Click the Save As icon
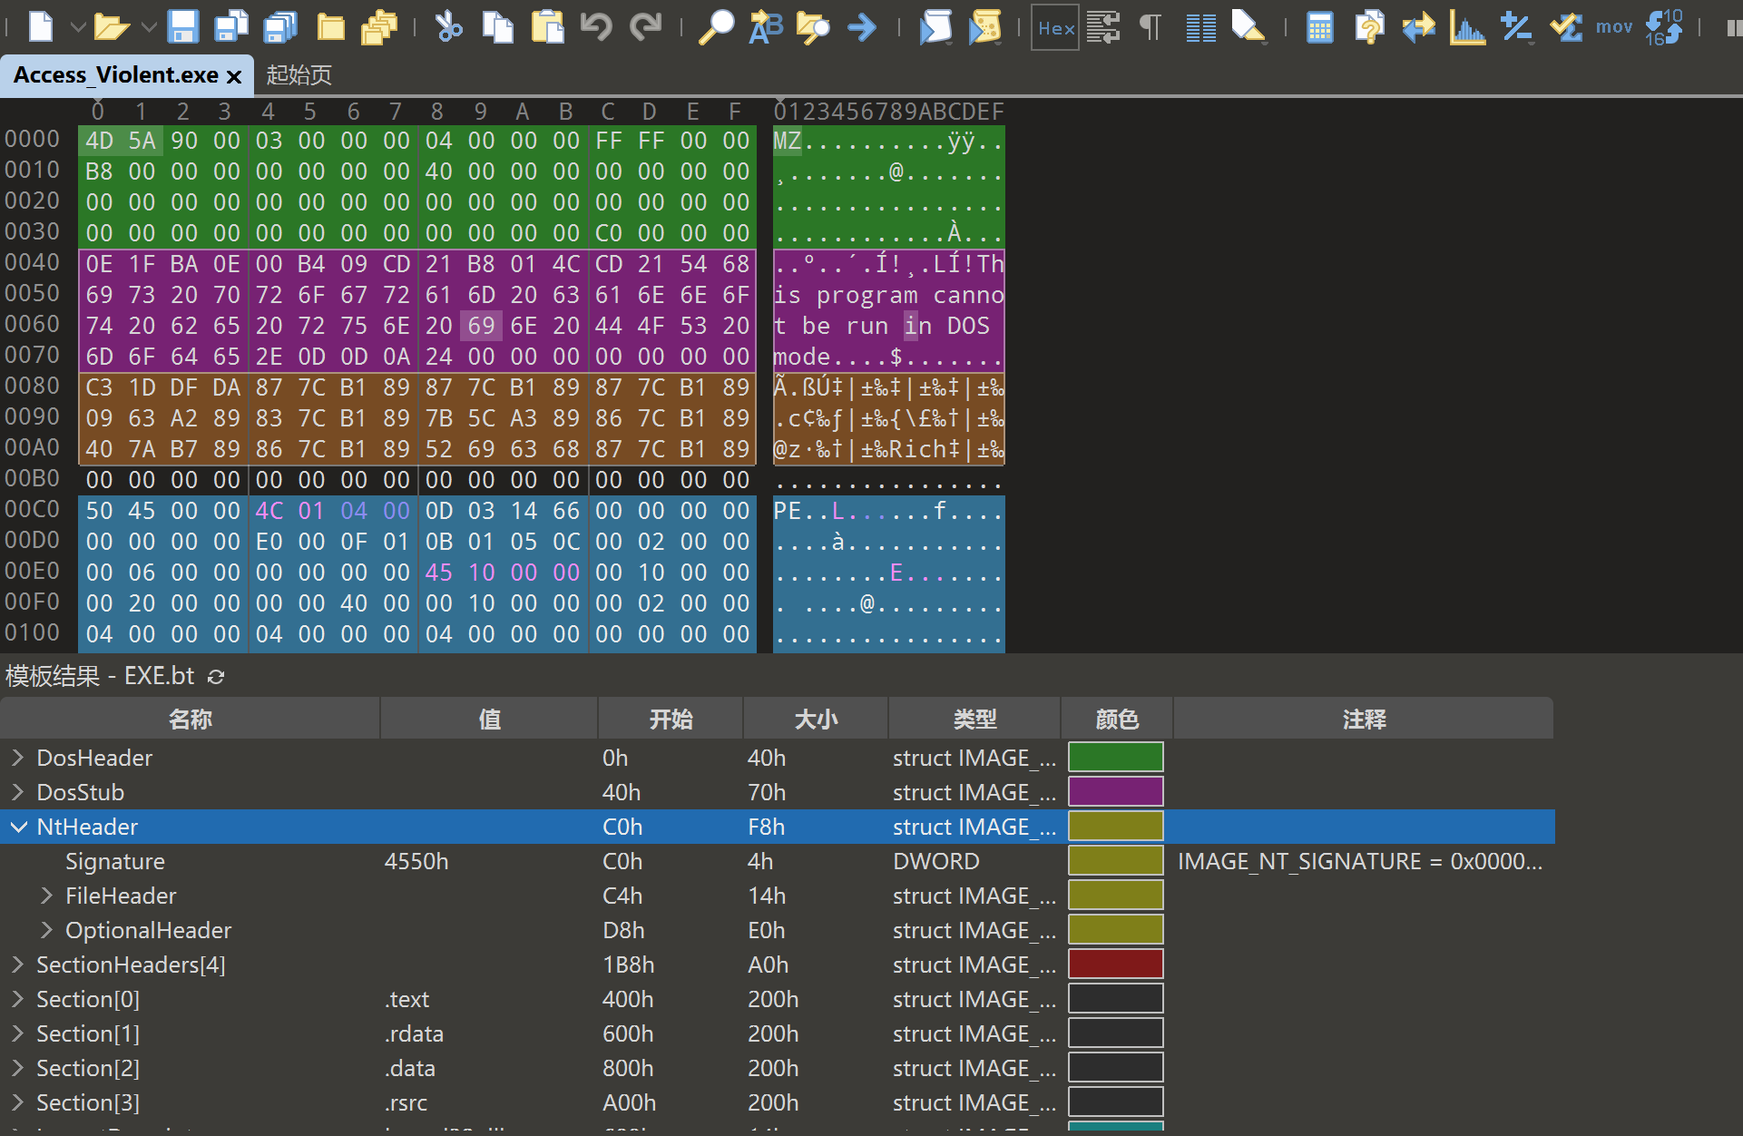The height and width of the screenshot is (1136, 1743). (x=231, y=27)
